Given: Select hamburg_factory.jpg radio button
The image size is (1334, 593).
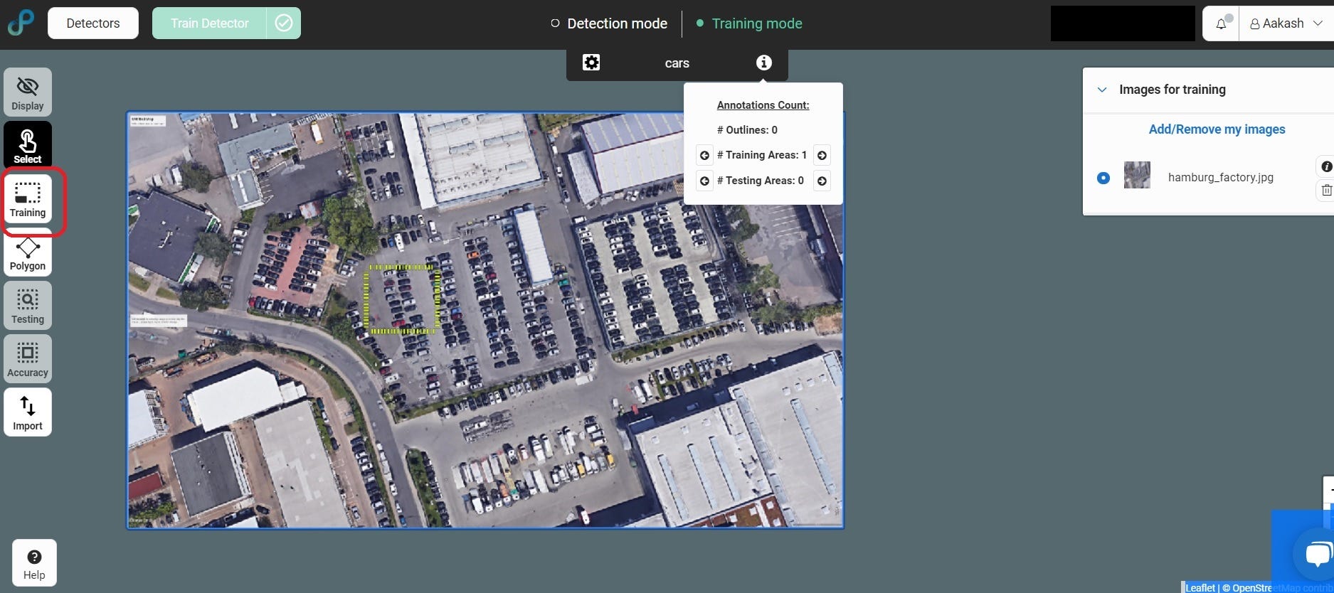Looking at the screenshot, I should [1103, 178].
